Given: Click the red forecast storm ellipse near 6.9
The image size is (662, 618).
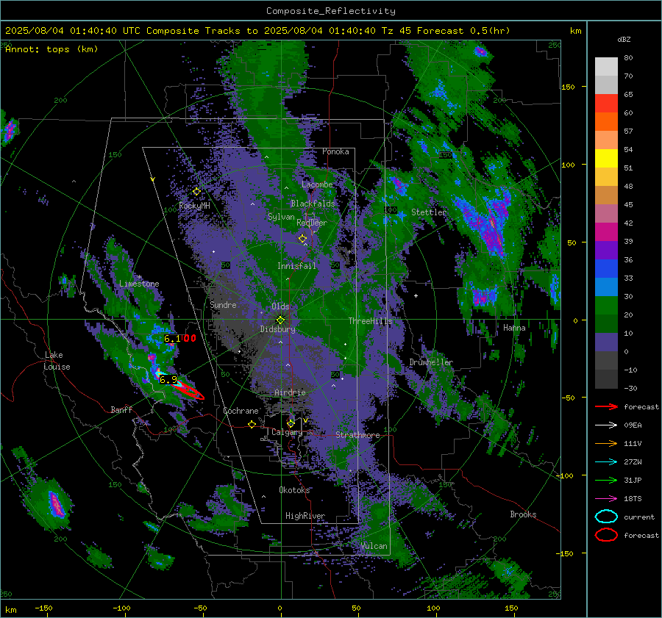Looking at the screenshot, I should point(190,391).
